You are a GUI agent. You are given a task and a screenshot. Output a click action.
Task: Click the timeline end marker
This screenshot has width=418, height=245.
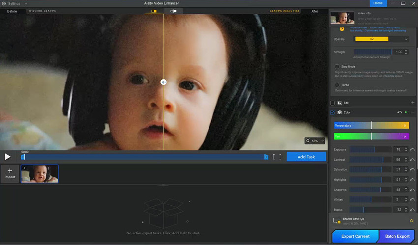266,157
